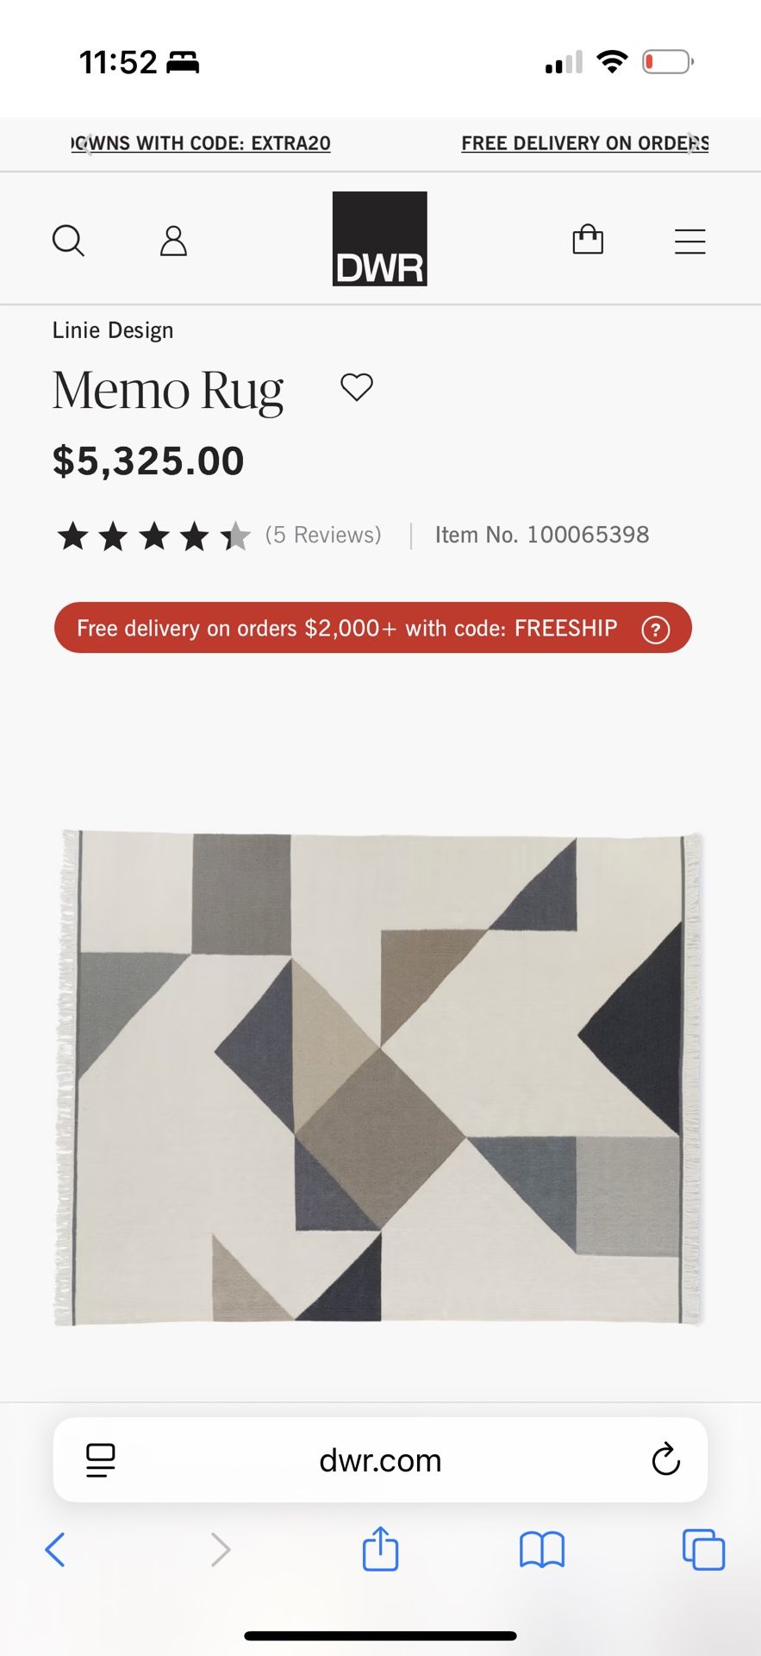The height and width of the screenshot is (1656, 761).
Task: Share this page using the Safari share icon
Action: tap(380, 1548)
